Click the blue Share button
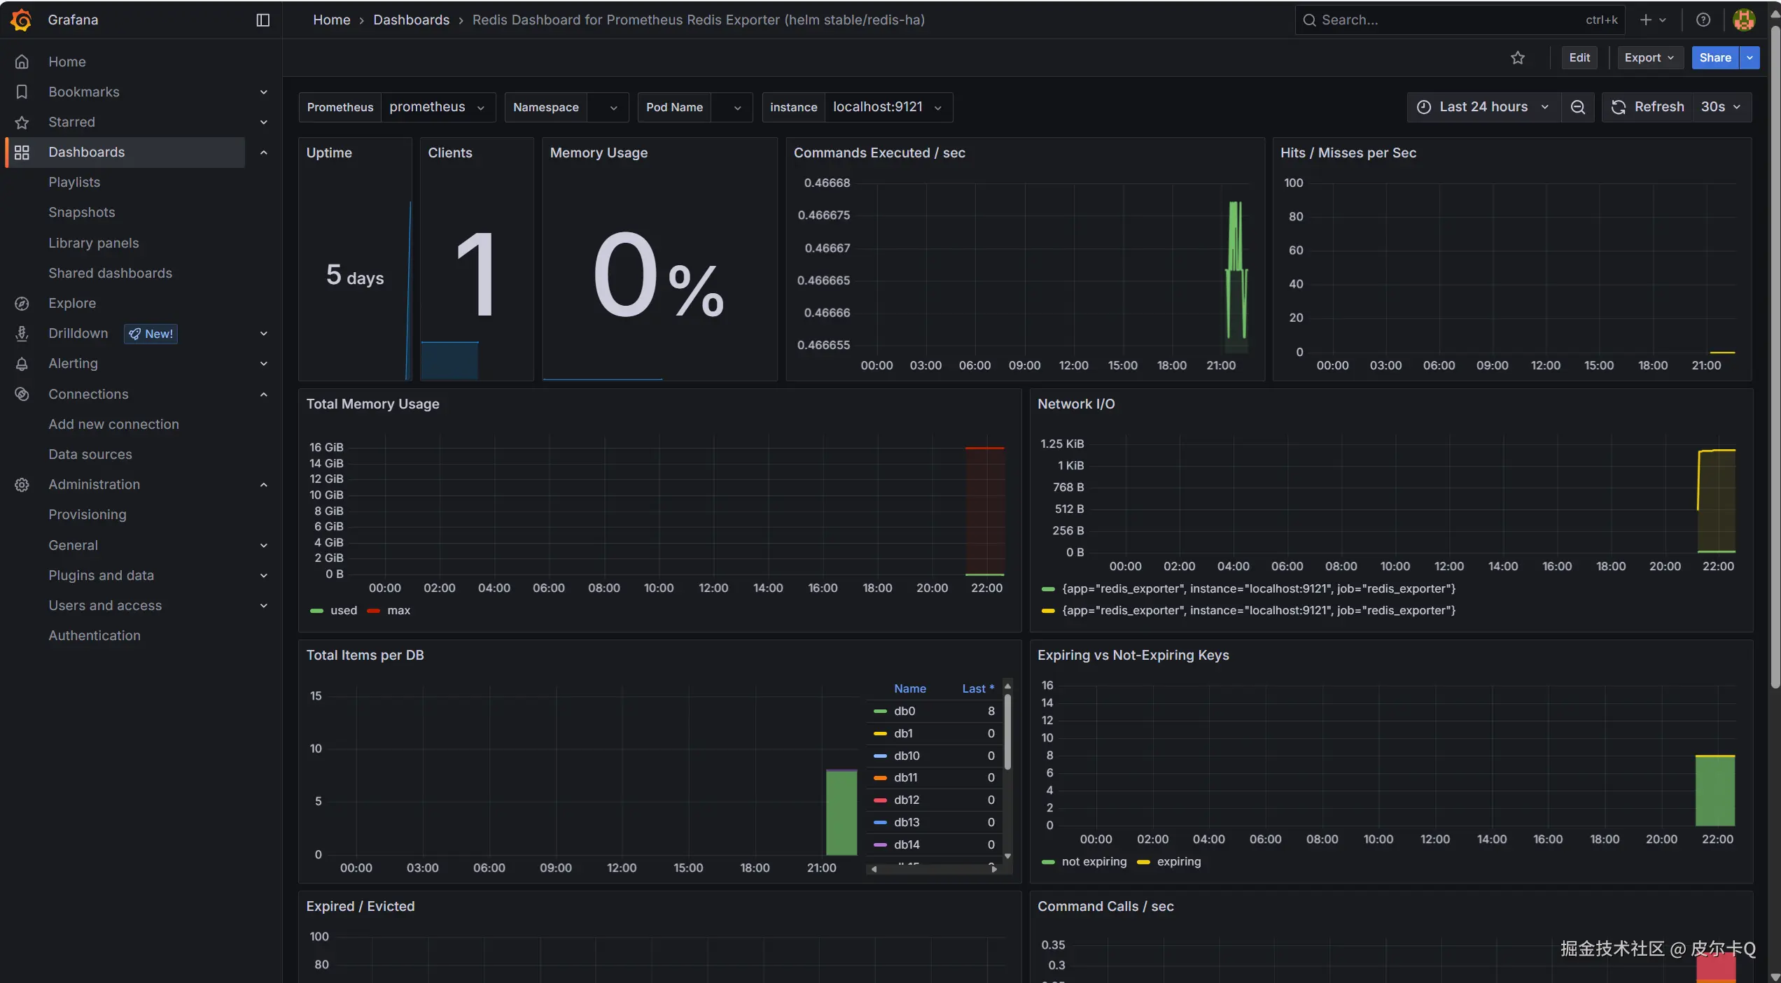 1714,58
